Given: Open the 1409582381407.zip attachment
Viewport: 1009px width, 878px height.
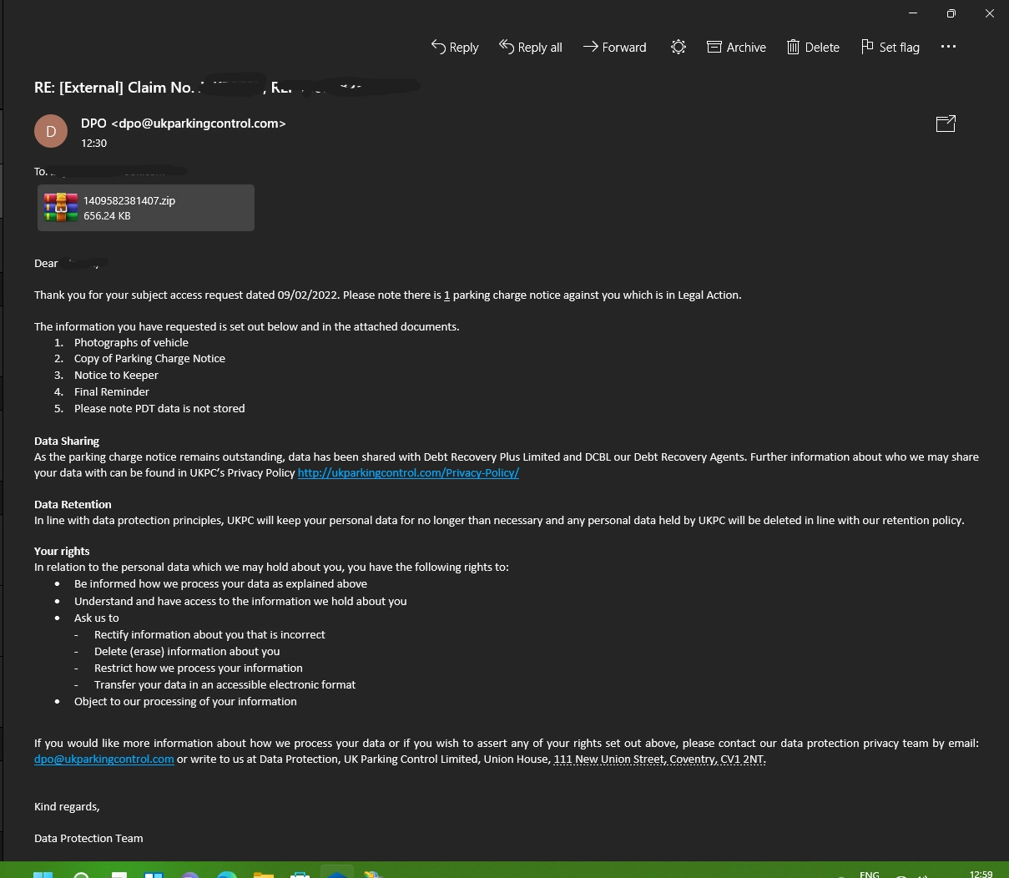Looking at the screenshot, I should 146,208.
